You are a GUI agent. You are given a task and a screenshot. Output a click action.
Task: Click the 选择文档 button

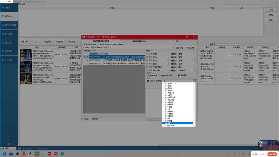(179, 48)
